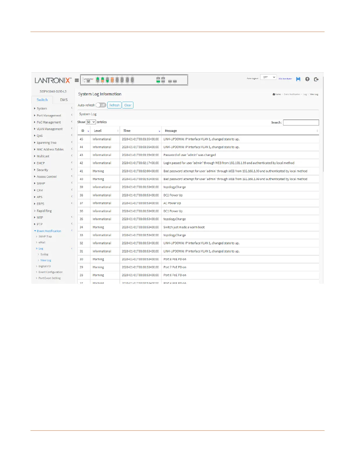Screen dimensions: 355x460
Task: Click the SISPM1040-3166-L3 model label
Action: click(53, 91)
